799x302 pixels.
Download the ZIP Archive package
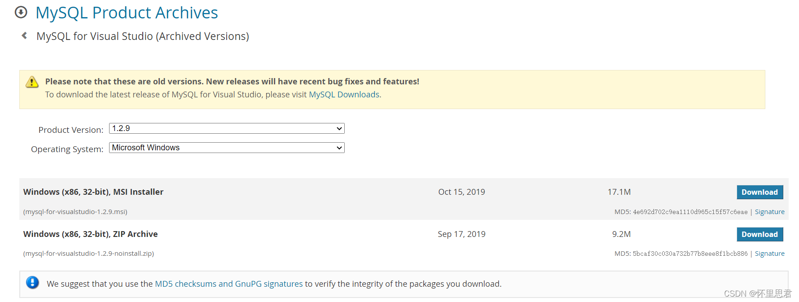coord(759,234)
